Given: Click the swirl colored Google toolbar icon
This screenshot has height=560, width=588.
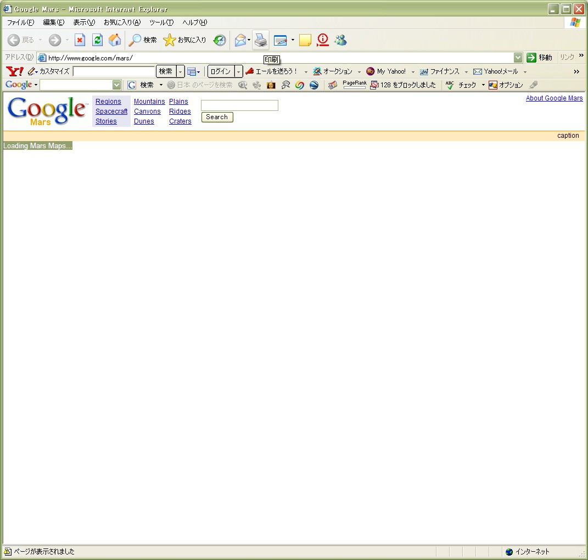Looking at the screenshot, I should tap(300, 85).
